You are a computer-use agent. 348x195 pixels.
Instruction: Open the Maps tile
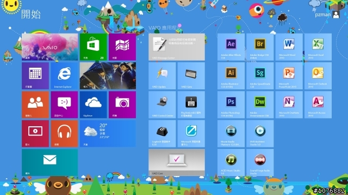point(122,47)
